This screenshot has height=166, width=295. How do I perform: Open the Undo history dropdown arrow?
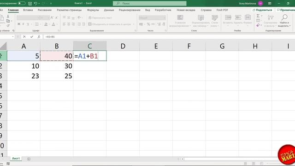click(x=39, y=3)
